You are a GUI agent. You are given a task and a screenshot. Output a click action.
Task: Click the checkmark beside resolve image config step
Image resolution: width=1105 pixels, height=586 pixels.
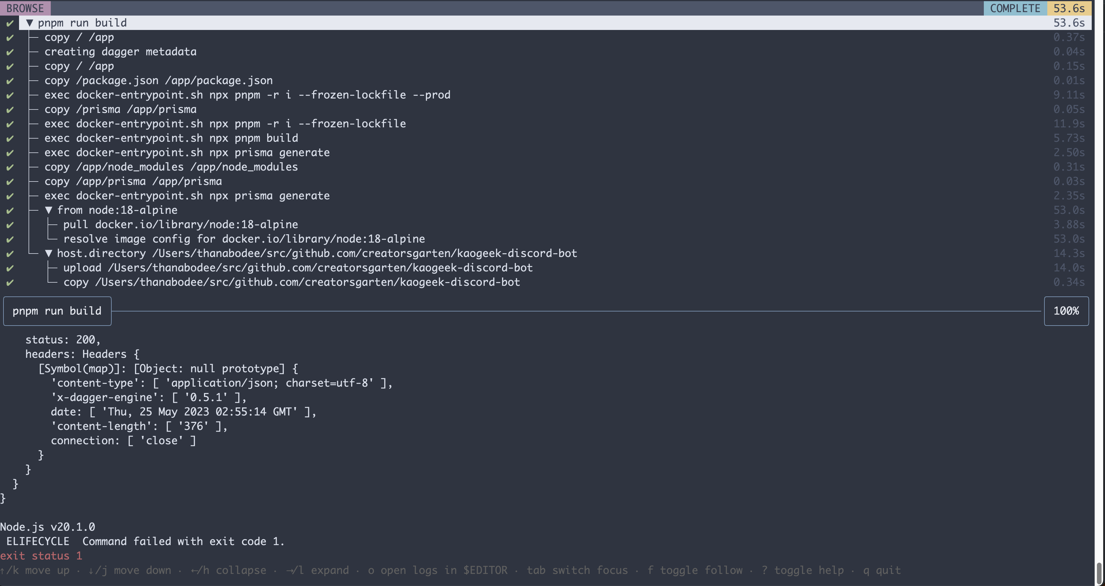[x=10, y=239]
